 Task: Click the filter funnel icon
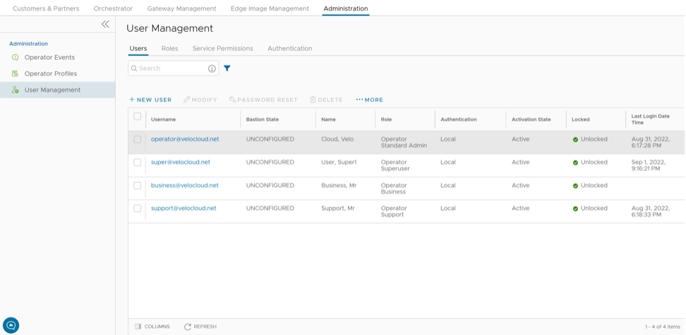227,68
